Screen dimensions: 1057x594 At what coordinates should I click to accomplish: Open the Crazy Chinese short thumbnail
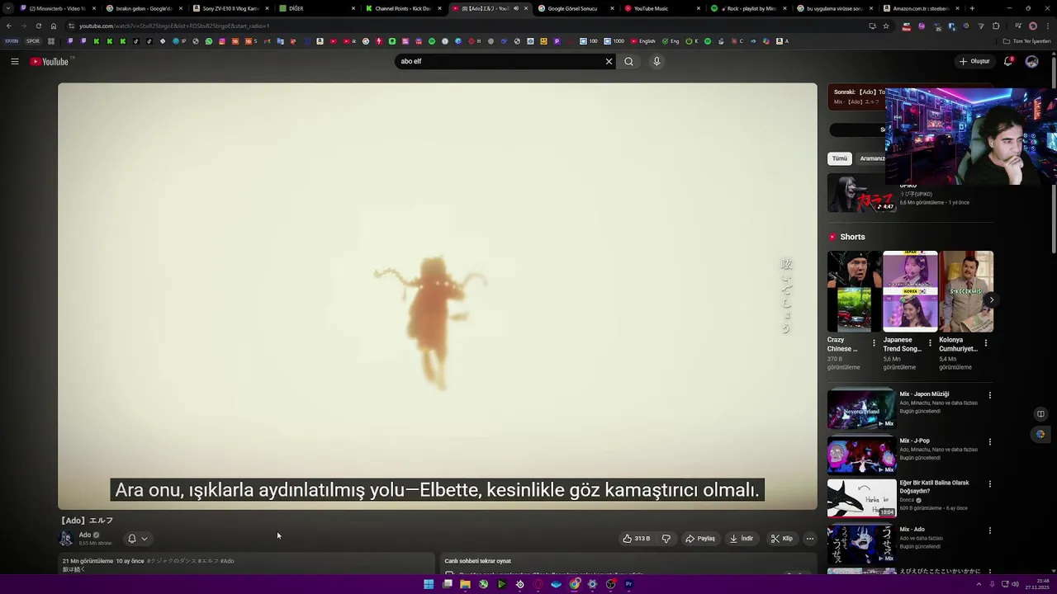(x=854, y=291)
